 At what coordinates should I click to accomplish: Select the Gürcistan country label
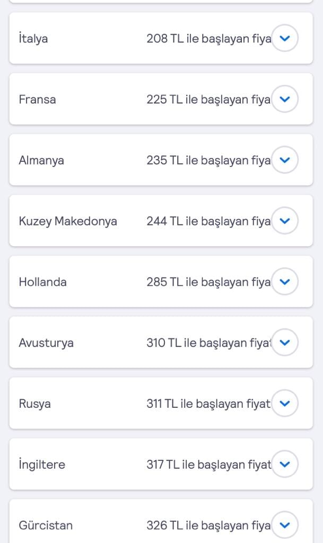point(46,526)
